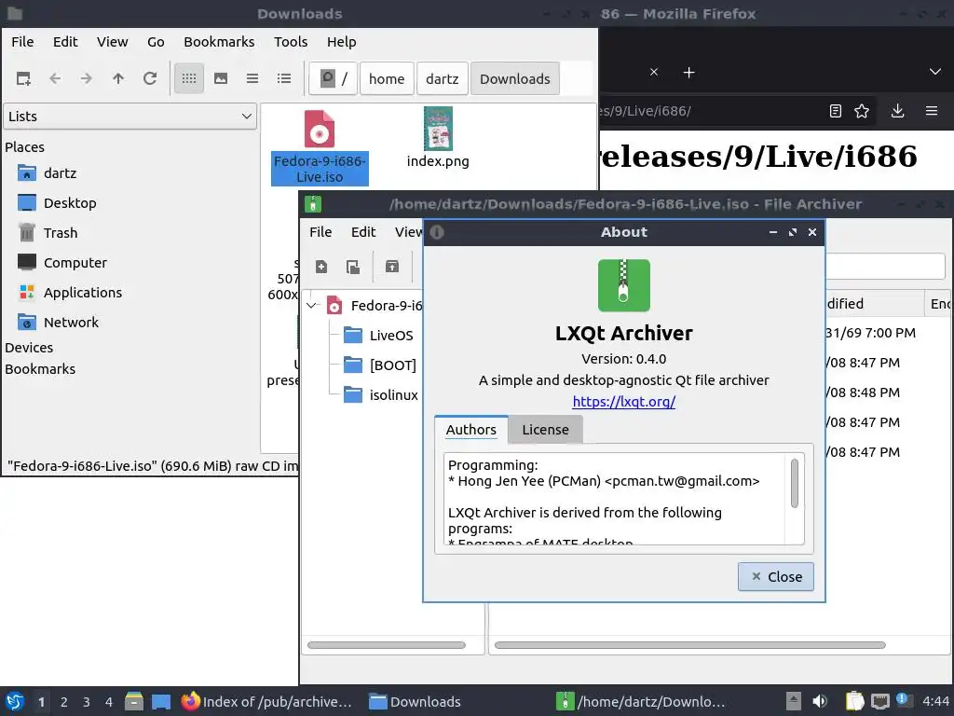Bookmark page with Firefox star icon
Screen dimensions: 954x716
tap(862, 111)
